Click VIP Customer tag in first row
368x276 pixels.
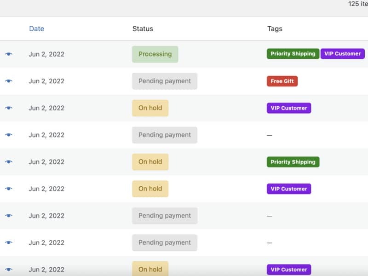click(342, 54)
